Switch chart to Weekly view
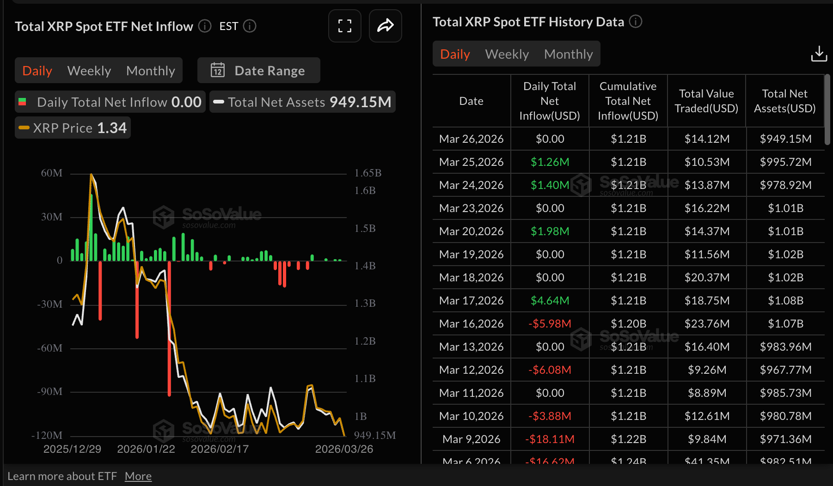 point(89,71)
